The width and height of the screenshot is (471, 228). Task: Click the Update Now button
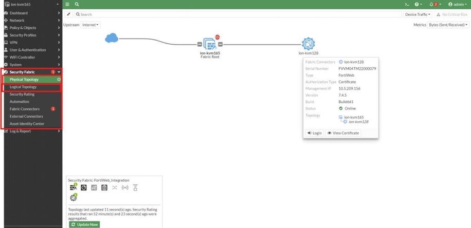coord(84,224)
